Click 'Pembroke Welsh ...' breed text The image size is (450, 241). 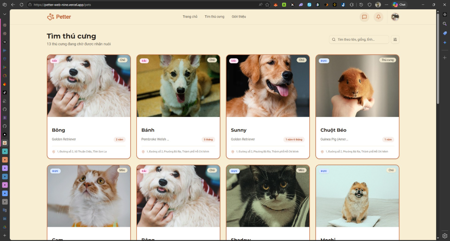155,139
